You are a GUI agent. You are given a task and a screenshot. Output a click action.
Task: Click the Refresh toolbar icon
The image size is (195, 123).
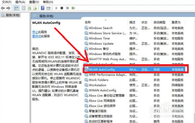[x=29, y=8]
